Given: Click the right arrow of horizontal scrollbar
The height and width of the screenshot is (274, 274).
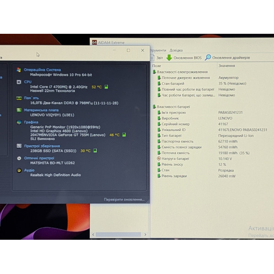Looking at the screenshot, I should (145, 235).
